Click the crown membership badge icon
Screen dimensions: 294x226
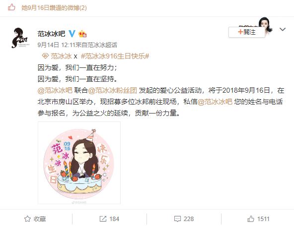click(x=82, y=34)
